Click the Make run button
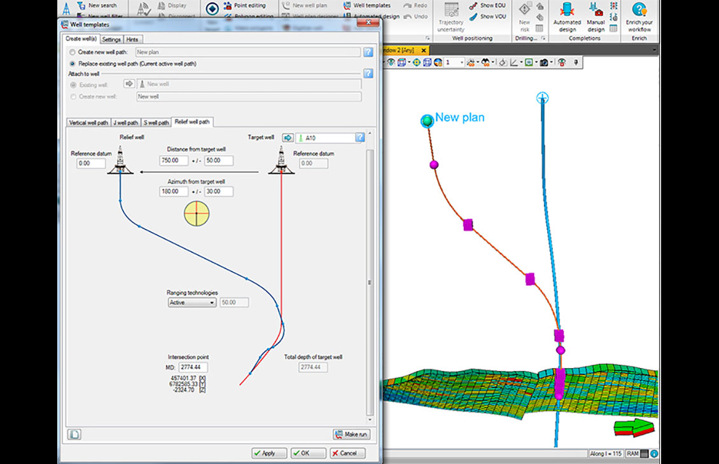 pos(352,434)
